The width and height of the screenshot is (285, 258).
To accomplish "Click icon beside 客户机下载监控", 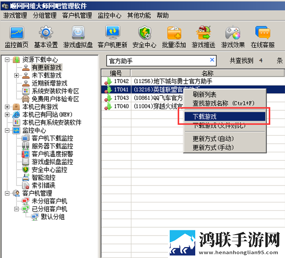I will tap(26, 138).
